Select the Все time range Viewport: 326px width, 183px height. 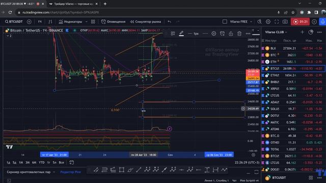(x=62, y=163)
